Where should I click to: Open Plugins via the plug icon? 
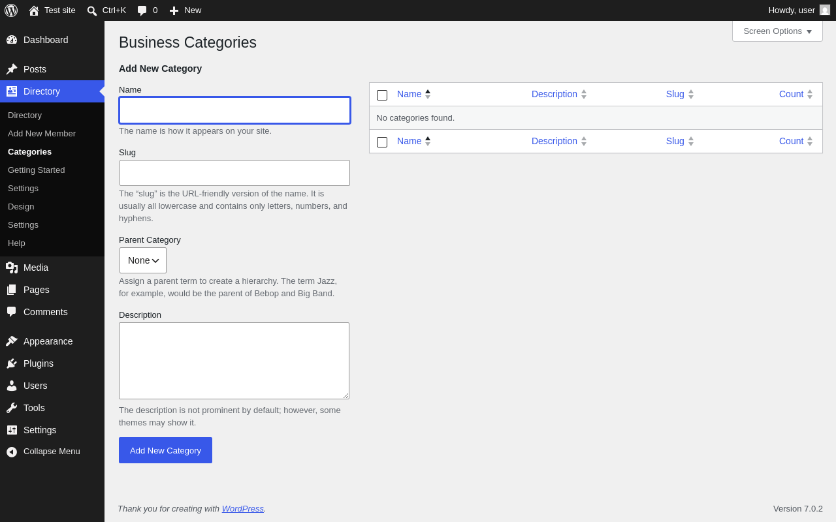click(12, 363)
